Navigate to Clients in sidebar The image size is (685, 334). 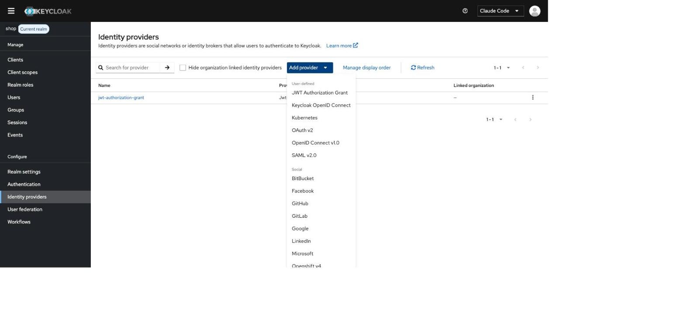[x=45, y=60]
